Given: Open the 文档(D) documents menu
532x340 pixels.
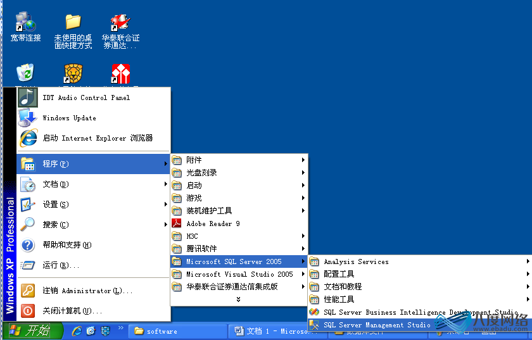Looking at the screenshot, I should click(x=94, y=184).
